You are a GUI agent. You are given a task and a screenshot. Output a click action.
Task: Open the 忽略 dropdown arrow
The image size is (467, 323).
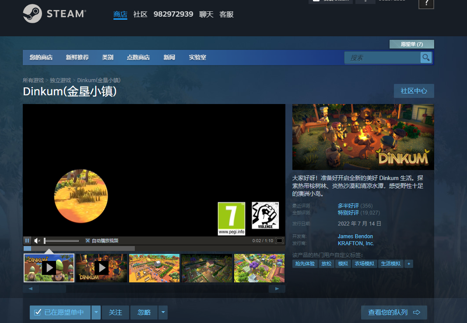163,313
